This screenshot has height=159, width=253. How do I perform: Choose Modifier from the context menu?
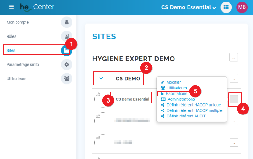[174, 82]
